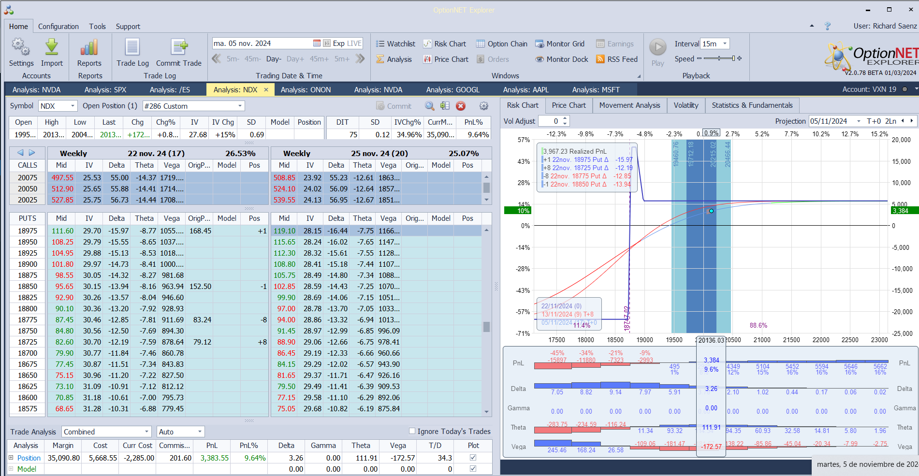Open the Option Chain window
Screen dimensions: 919x476
click(502, 43)
